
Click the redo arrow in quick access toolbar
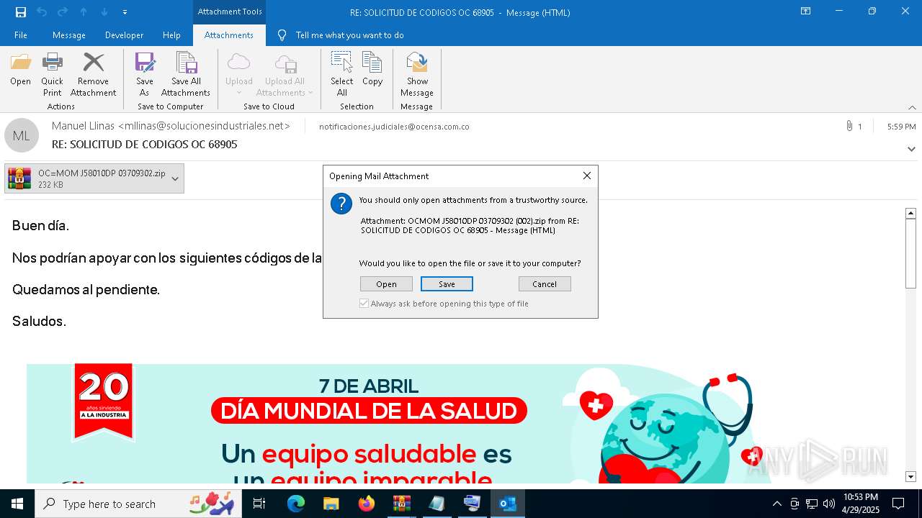(x=63, y=12)
